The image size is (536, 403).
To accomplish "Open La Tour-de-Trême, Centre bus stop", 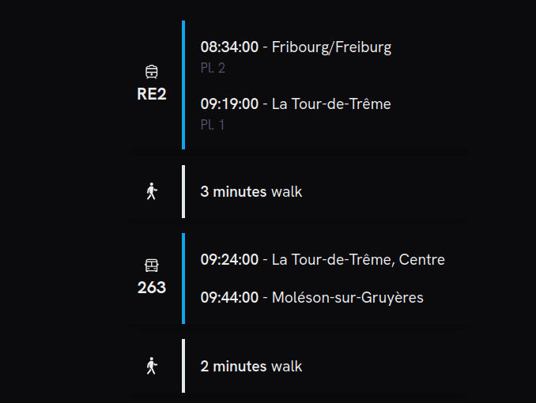I will (x=358, y=260).
